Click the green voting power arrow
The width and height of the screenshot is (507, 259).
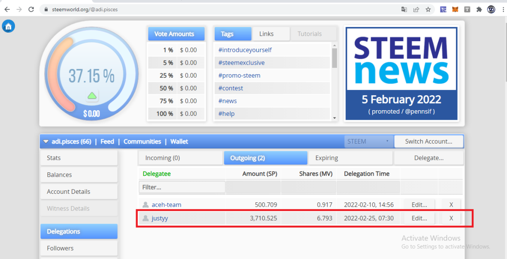point(92,96)
